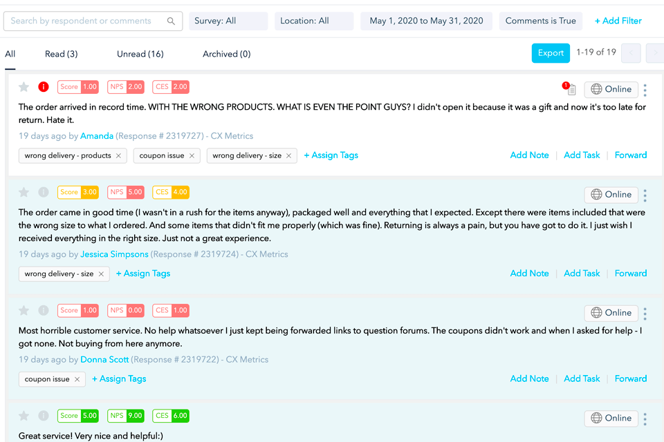Assign tags to Jessica Simpsons' response
Image resolution: width=664 pixels, height=442 pixels.
pos(143,273)
